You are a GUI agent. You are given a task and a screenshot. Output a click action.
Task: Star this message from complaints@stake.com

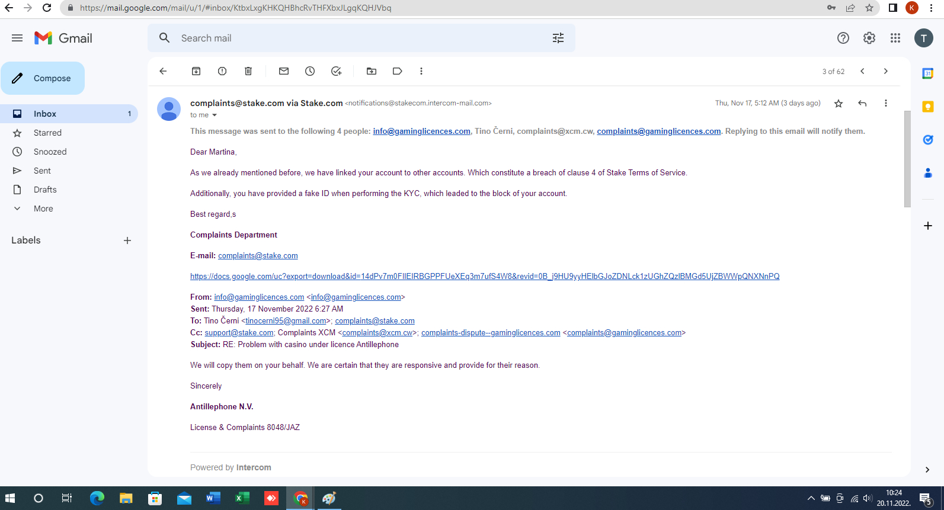tap(839, 104)
